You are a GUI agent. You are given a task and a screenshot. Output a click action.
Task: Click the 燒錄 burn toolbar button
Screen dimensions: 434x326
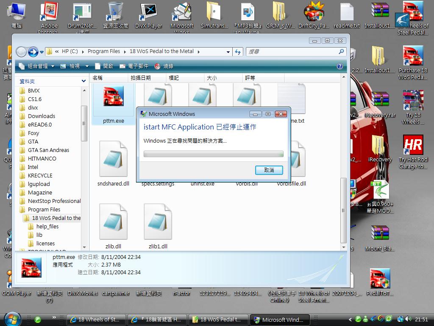tap(164, 66)
